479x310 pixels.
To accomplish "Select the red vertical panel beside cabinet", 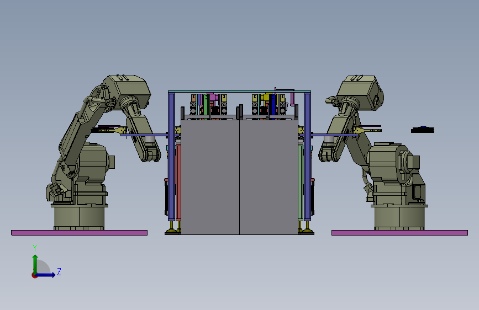I will 178,182.
